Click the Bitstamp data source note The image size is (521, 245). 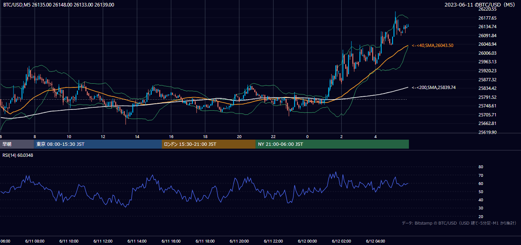pos(459,223)
